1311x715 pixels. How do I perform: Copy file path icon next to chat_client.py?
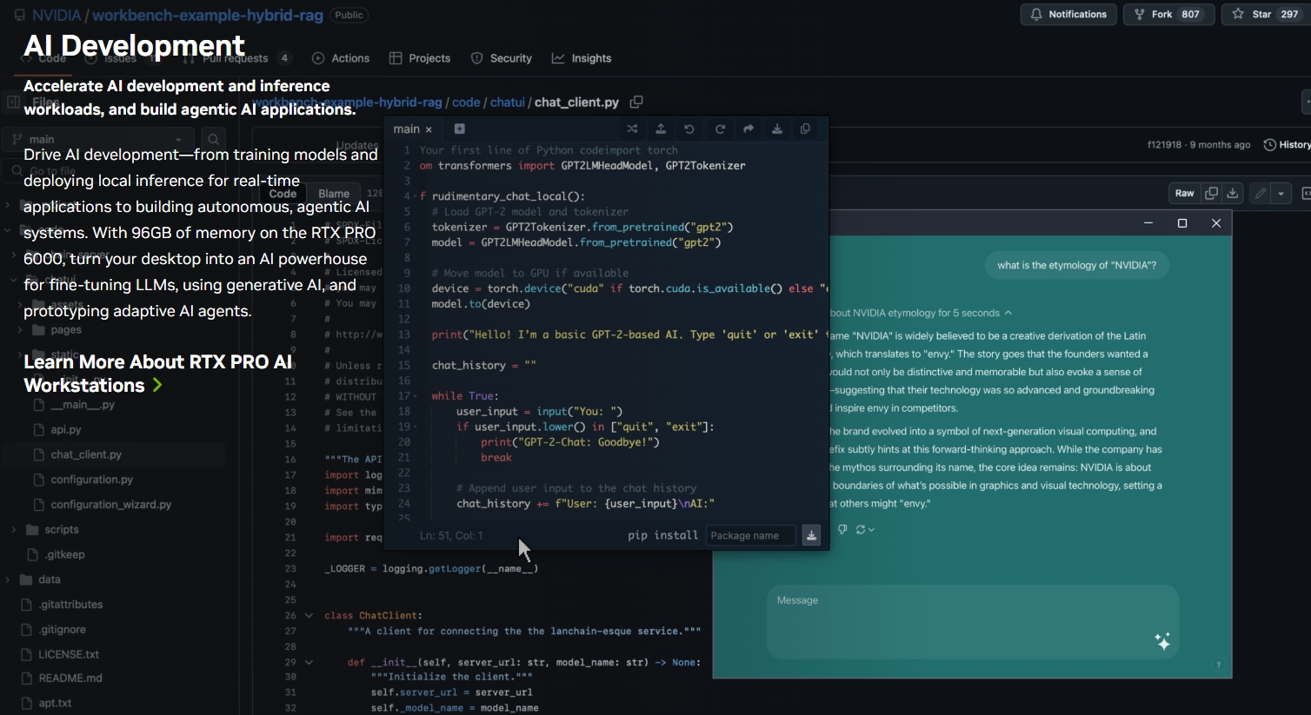click(x=636, y=103)
